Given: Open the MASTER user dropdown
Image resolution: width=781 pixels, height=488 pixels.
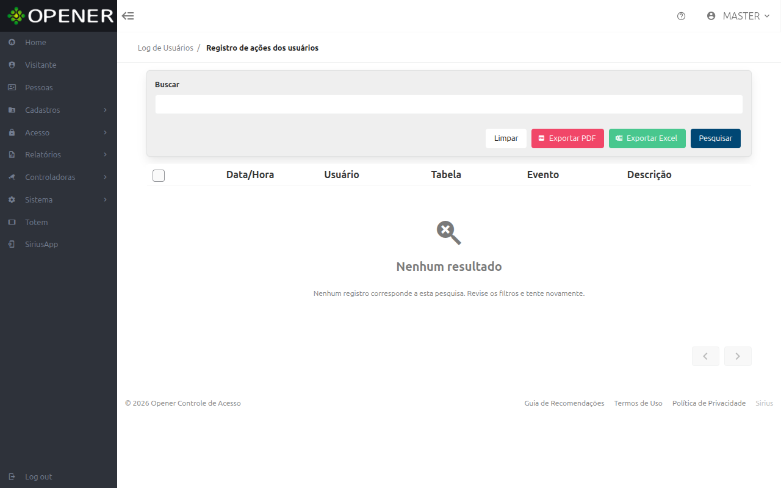Looking at the screenshot, I should click(x=738, y=16).
